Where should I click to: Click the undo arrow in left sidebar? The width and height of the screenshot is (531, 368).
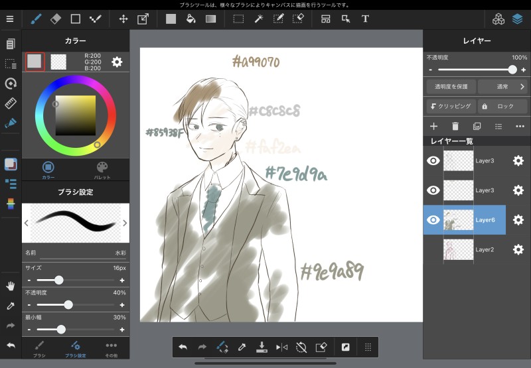click(11, 345)
